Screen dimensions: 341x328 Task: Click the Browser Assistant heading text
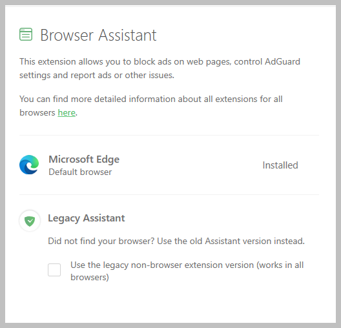(x=98, y=35)
